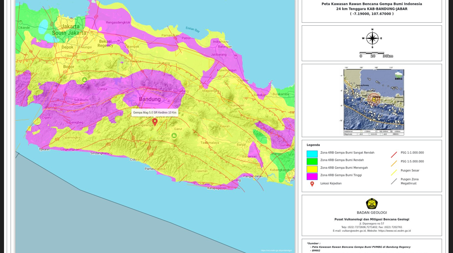Click the red PSG 1:1.000.000 line symbol
This screenshot has width=453, height=253.
394,154
